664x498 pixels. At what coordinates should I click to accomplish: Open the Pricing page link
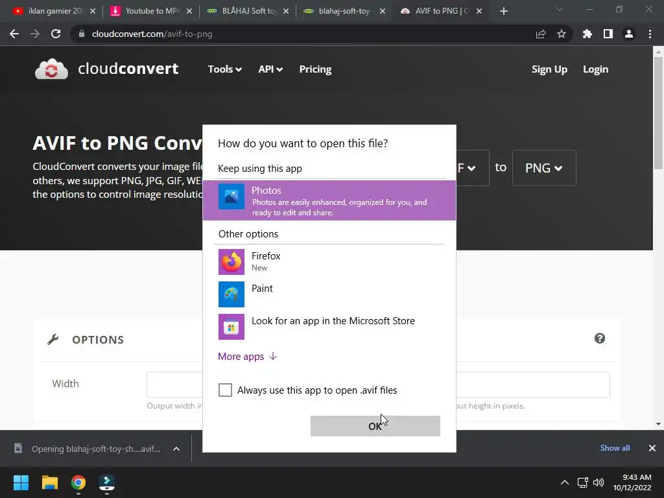[316, 69]
